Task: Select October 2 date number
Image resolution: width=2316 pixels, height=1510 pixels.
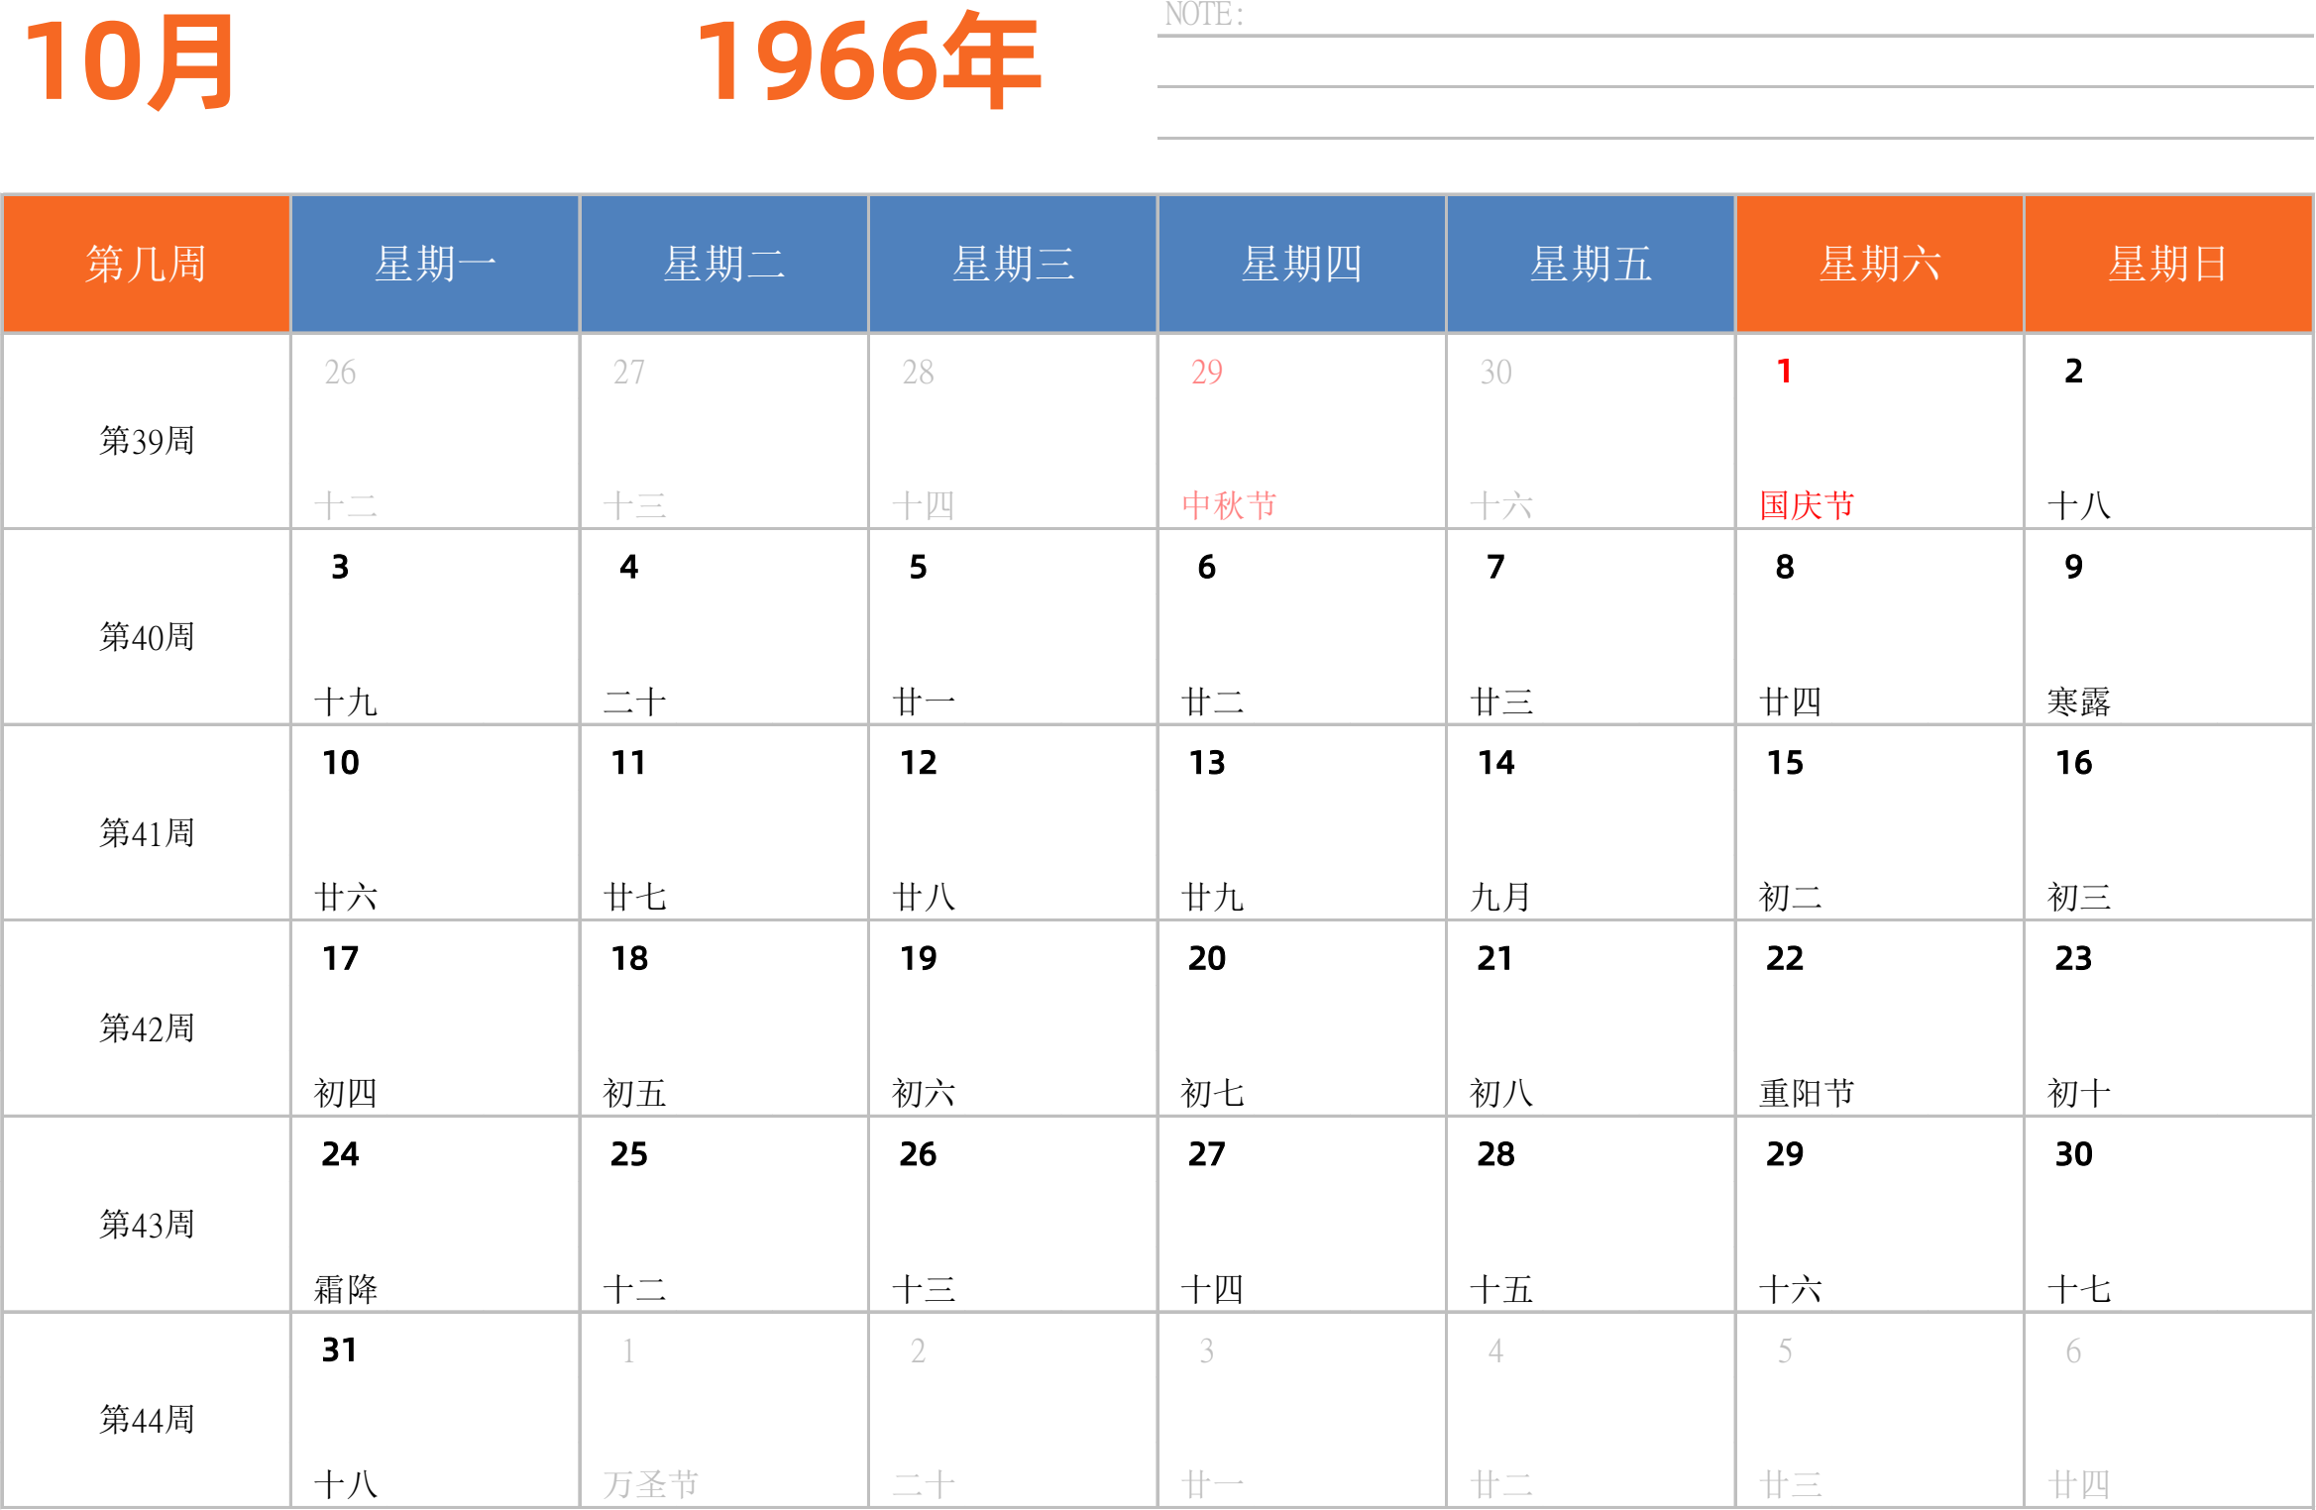Action: (2073, 372)
